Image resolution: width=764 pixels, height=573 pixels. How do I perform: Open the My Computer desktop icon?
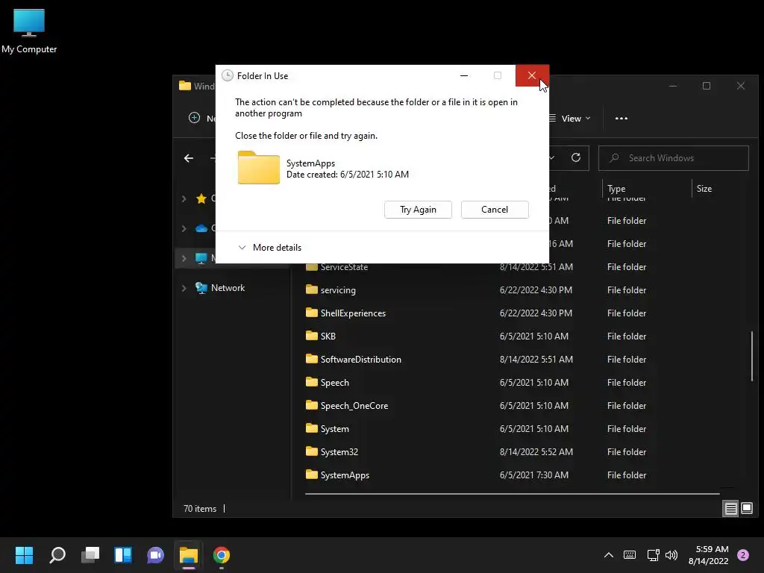(x=29, y=31)
